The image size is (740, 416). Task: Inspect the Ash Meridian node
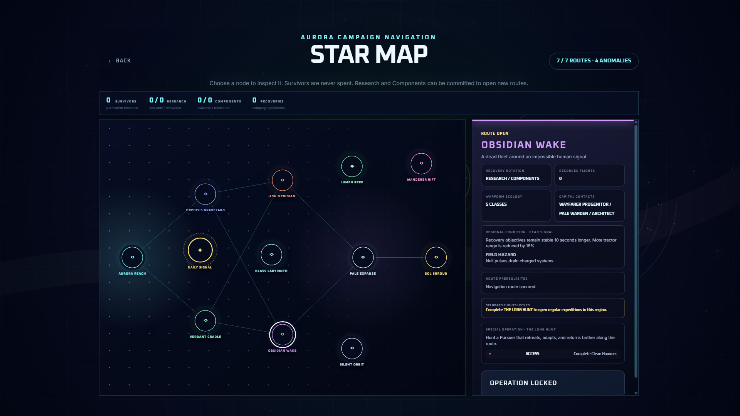pos(283,180)
